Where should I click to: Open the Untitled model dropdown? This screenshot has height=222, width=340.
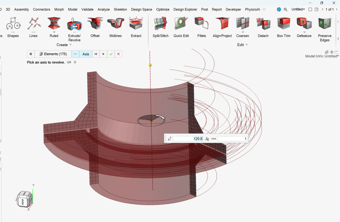[x=298, y=9]
